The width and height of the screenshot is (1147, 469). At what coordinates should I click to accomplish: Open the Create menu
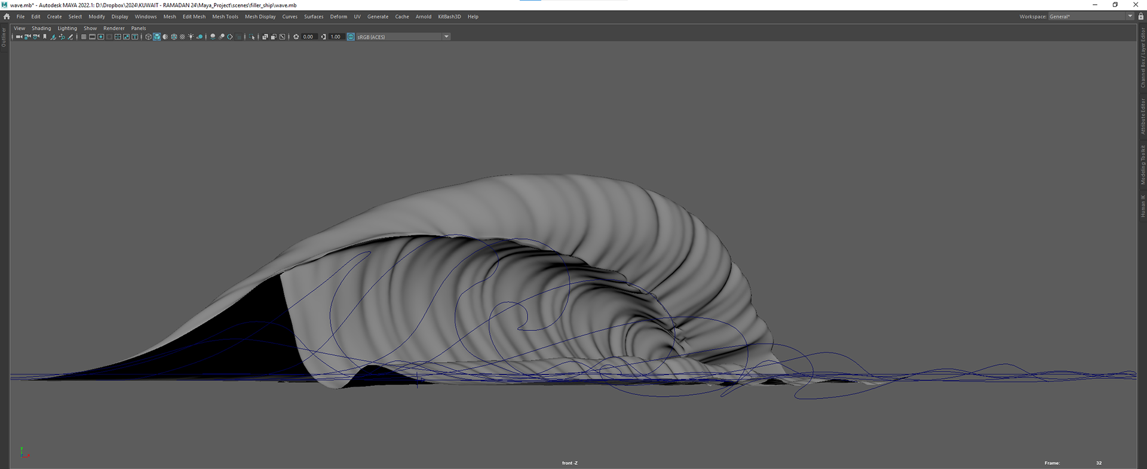click(54, 17)
